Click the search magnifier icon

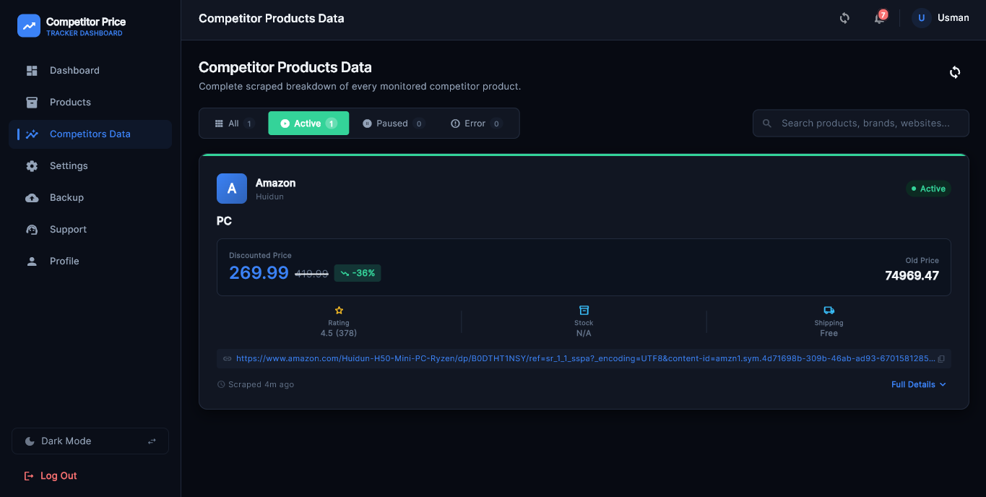(x=767, y=124)
